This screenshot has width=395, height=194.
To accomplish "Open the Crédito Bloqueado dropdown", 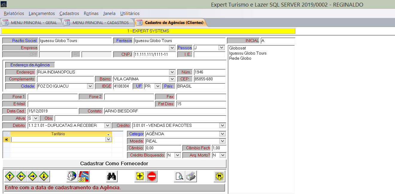I will point(178,155).
